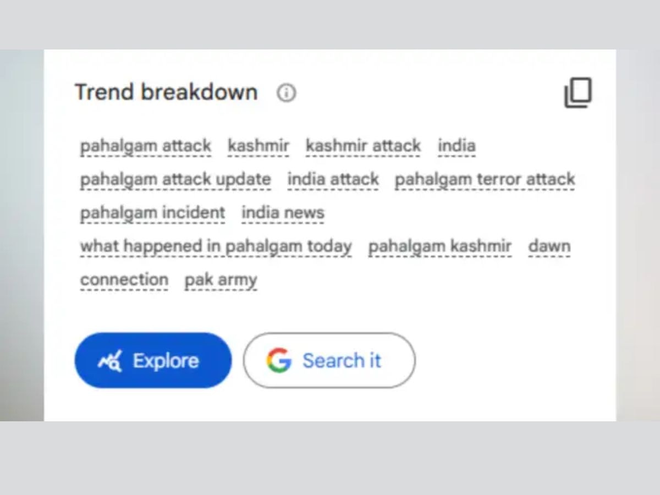Image resolution: width=660 pixels, height=495 pixels.
Task: Open 'what happened in pahalgam today' query
Action: [x=216, y=247]
